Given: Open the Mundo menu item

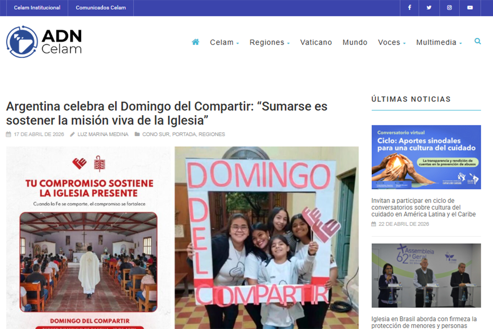Looking at the screenshot, I should click(355, 42).
